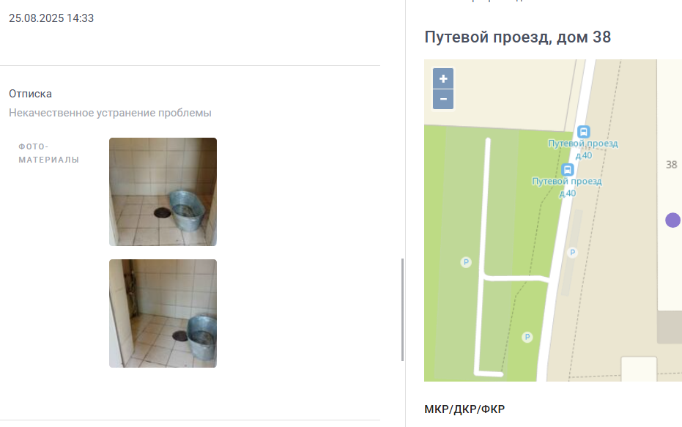The image size is (682, 427).
Task: Zoom out the map with minus button
Action: coord(443,99)
